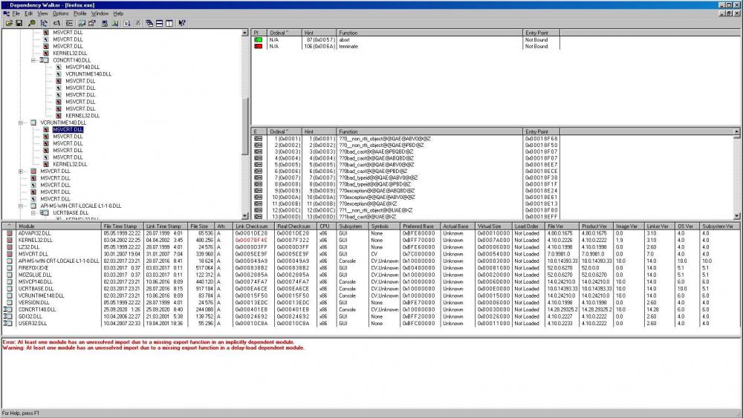This screenshot has width=743, height=418.
Task: Click the Cascade windows toolbar icon
Action: tap(149, 23)
